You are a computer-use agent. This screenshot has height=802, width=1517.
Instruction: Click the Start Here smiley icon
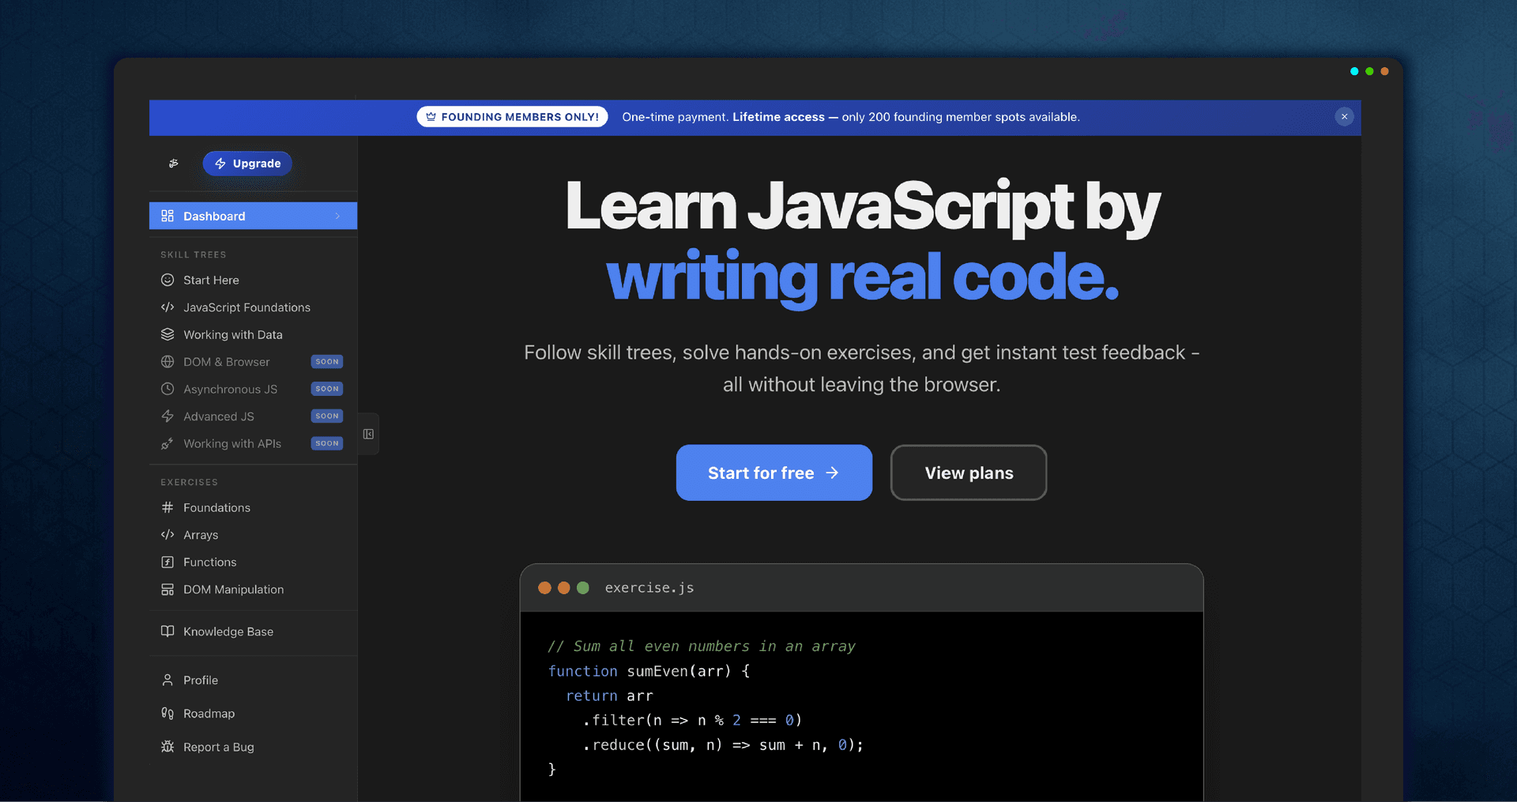pyautogui.click(x=168, y=280)
